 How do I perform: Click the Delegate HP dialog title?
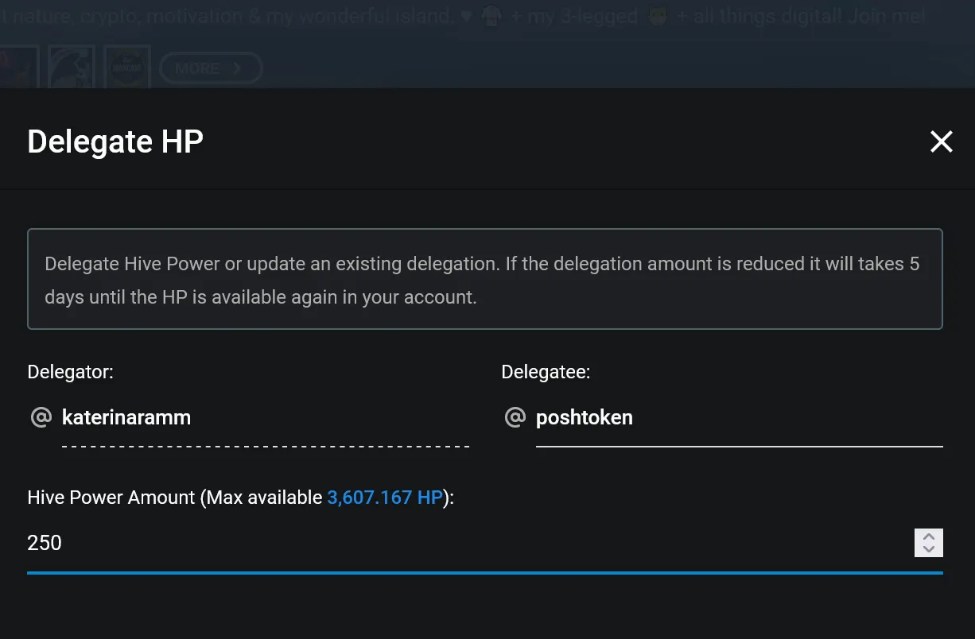tap(115, 141)
